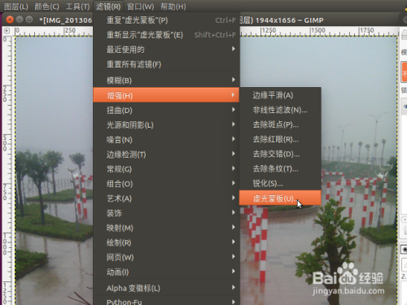Open the 绘制(R) filter submenu
407x305 pixels.
click(166, 242)
